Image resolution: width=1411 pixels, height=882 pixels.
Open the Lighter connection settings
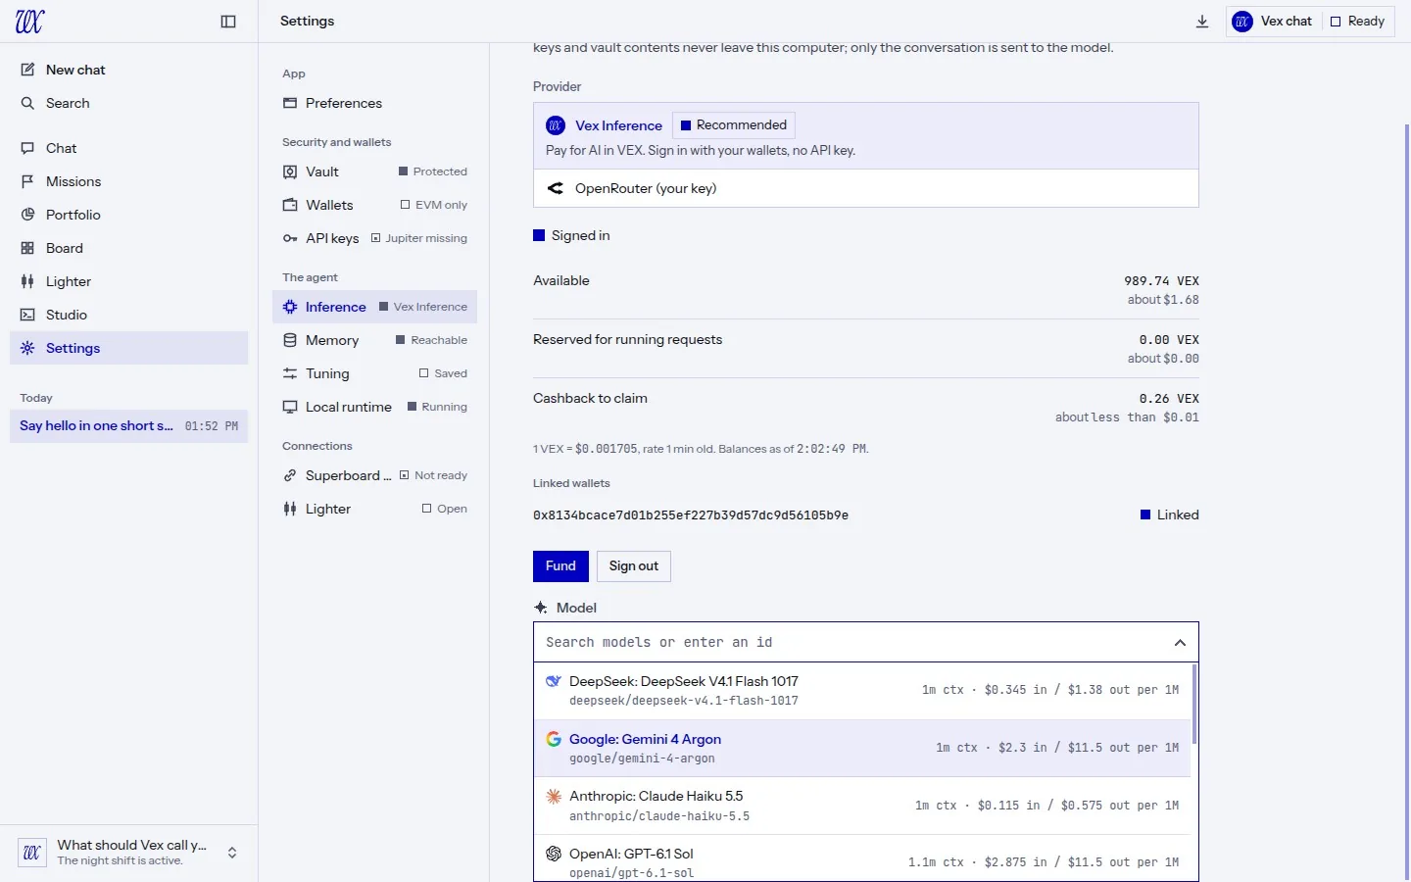point(374,509)
